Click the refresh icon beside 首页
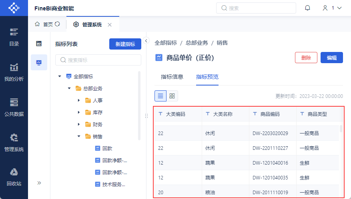This screenshot has height=199, width=351. pyautogui.click(x=57, y=24)
